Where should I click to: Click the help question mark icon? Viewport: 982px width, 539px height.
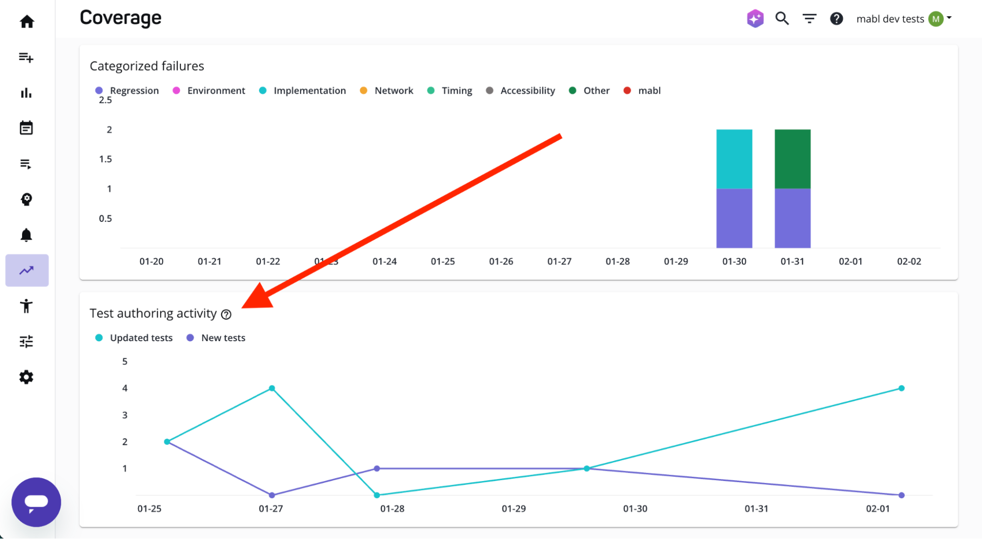836,18
